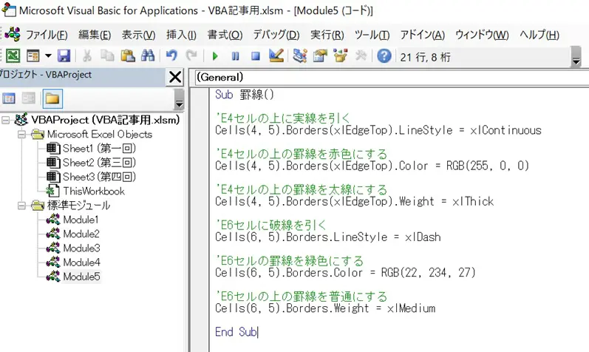Click the VBA icon in the menu bar
The width and height of the screenshot is (589, 352).
[x=13, y=34]
